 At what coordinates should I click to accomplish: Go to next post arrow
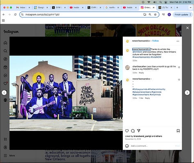tap(187, 93)
